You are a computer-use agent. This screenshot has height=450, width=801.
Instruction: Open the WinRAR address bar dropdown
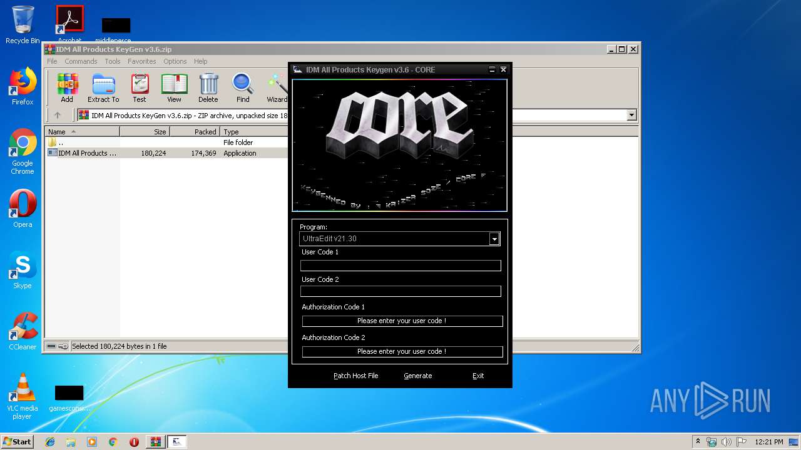pos(631,115)
